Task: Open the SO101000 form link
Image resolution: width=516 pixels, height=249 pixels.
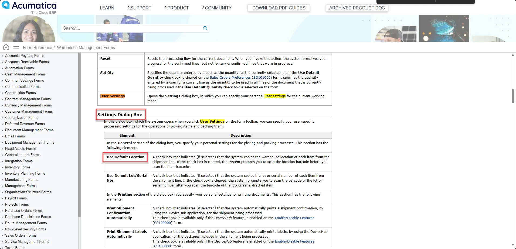Action: pos(262,77)
